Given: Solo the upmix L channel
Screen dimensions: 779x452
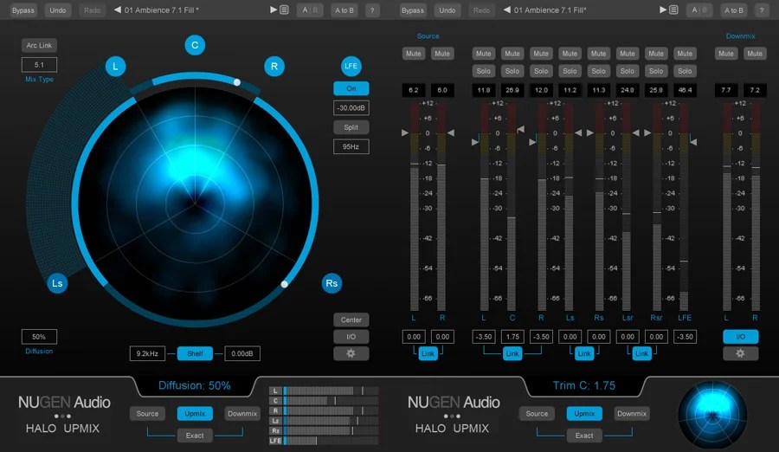Looking at the screenshot, I should [x=483, y=71].
